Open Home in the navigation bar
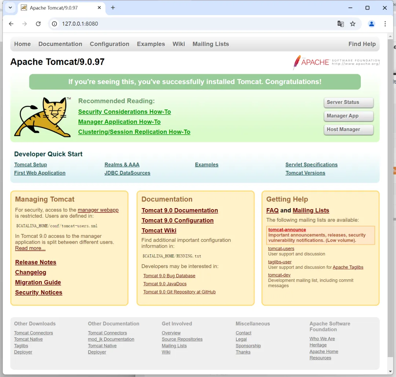Screen dimensions: 396x377 click(22, 44)
